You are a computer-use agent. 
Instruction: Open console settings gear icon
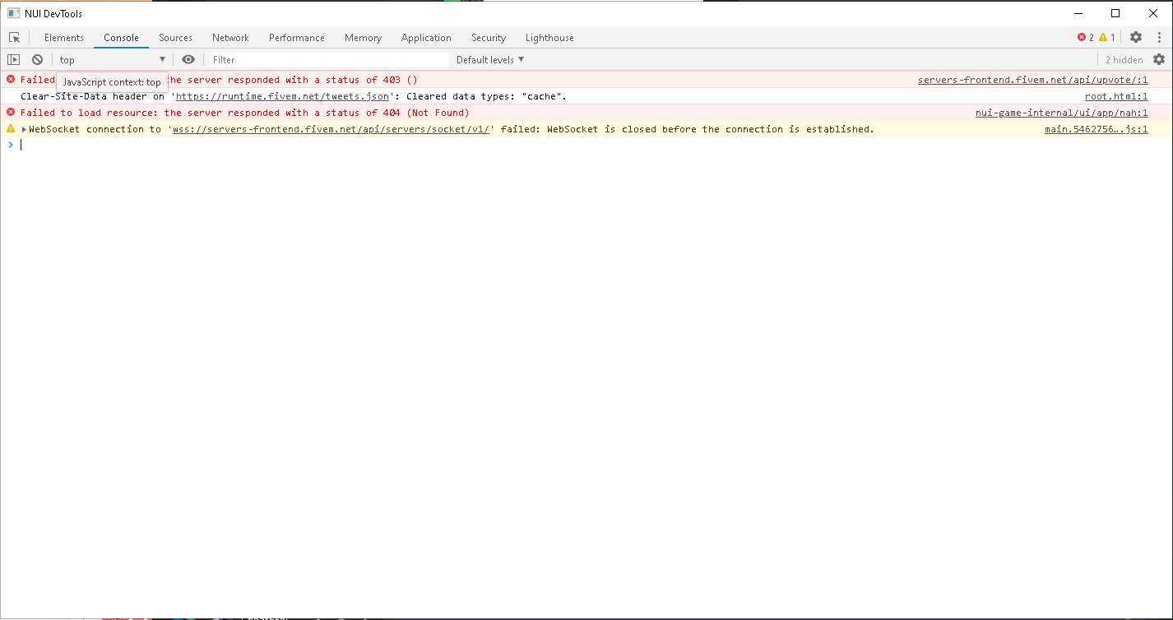coord(1159,59)
